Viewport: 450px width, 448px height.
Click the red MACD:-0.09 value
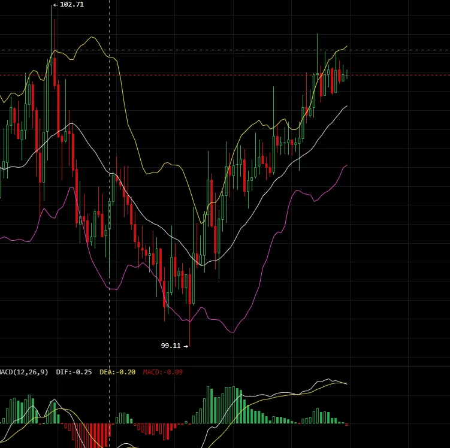tap(163, 372)
